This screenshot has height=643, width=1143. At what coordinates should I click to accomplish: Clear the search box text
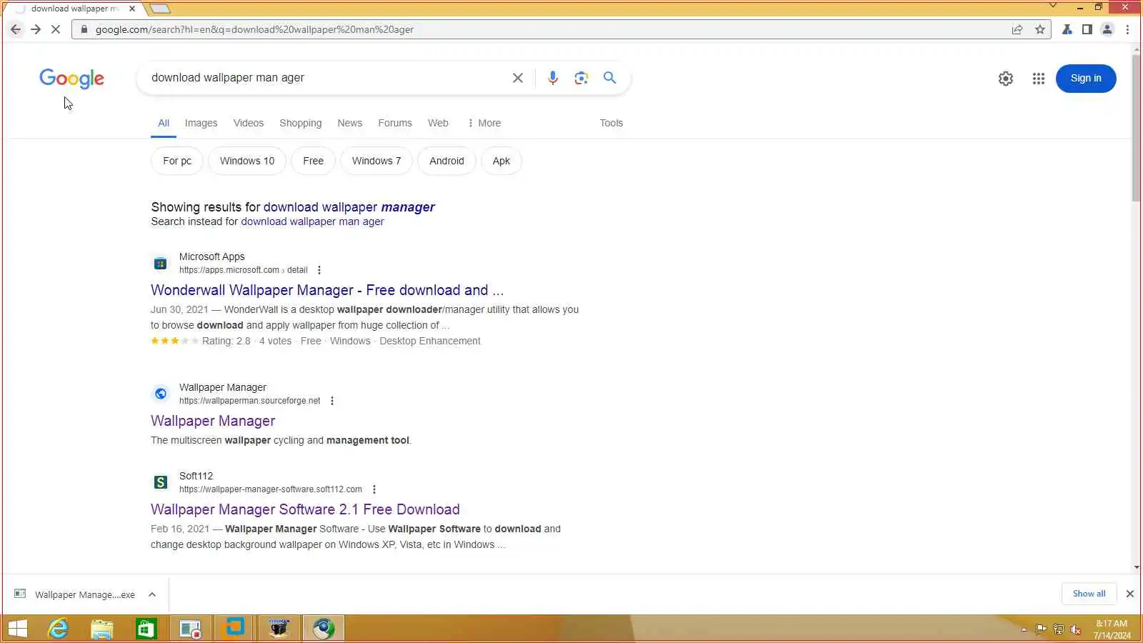point(518,78)
